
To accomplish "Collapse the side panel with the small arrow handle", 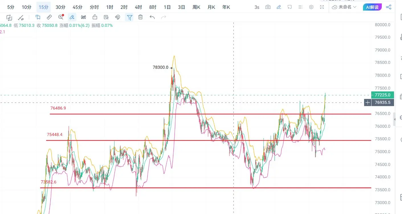I will [x=395, y=119].
